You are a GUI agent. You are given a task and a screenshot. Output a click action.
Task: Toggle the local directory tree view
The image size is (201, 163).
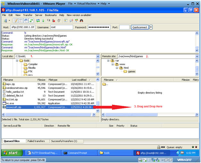click(x=21, y=20)
